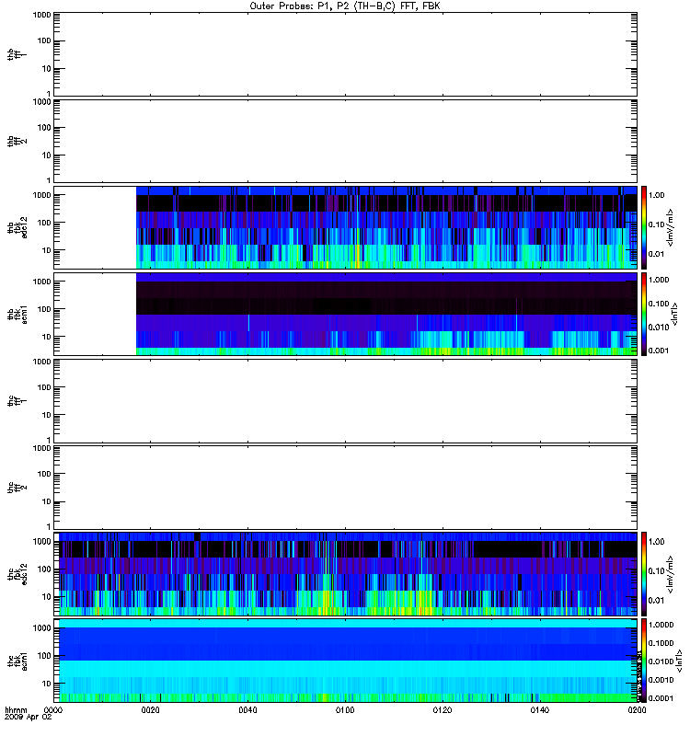Click the 'hhmm' axis unit label
The width and height of the screenshot is (690, 736).
pos(16,710)
